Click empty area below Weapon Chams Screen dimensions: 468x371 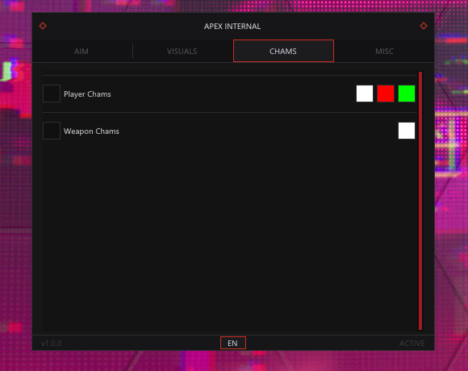tap(230, 236)
